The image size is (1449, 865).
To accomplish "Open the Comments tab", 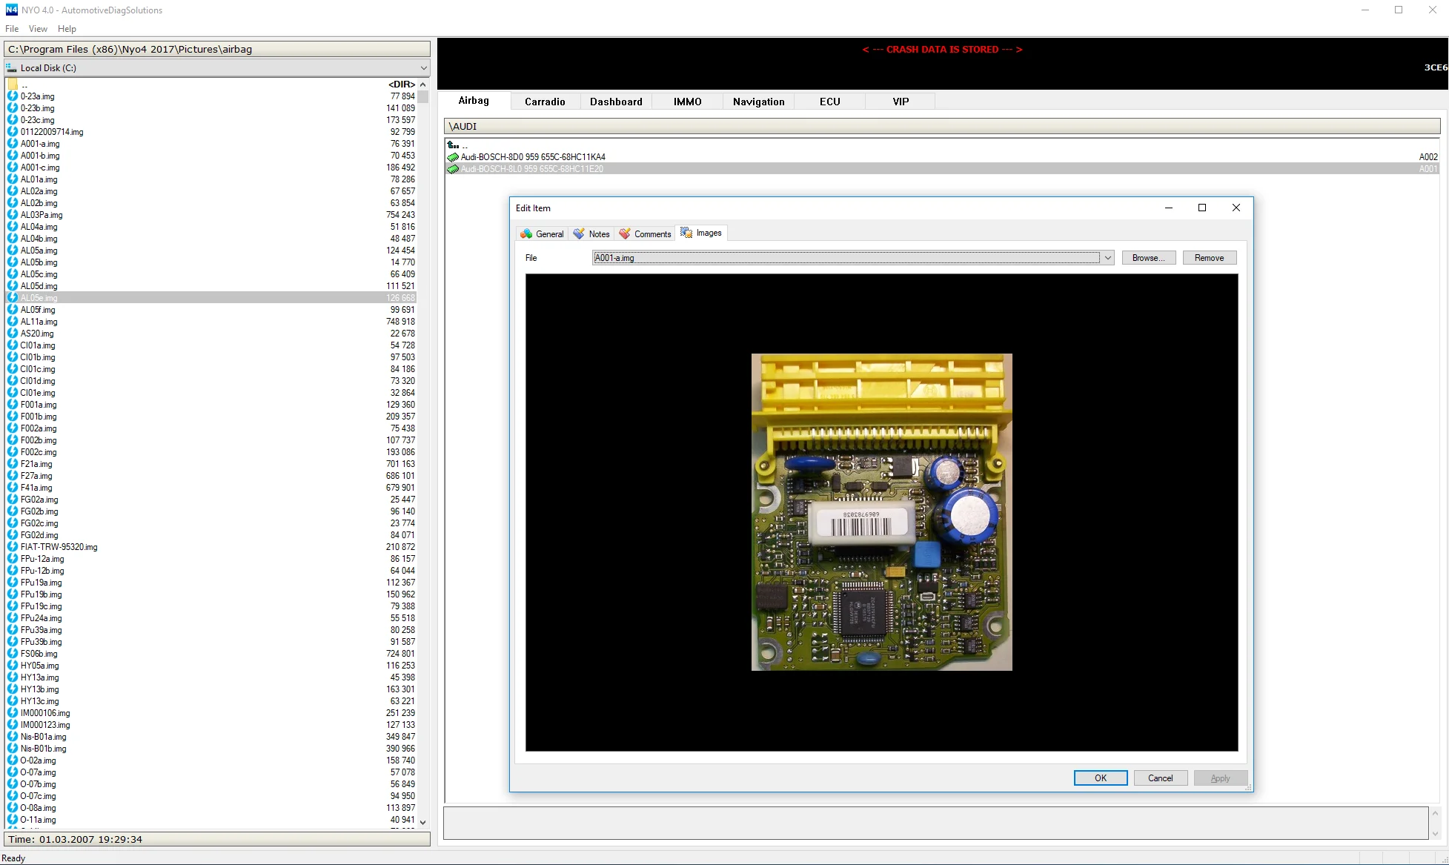I will tap(645, 233).
